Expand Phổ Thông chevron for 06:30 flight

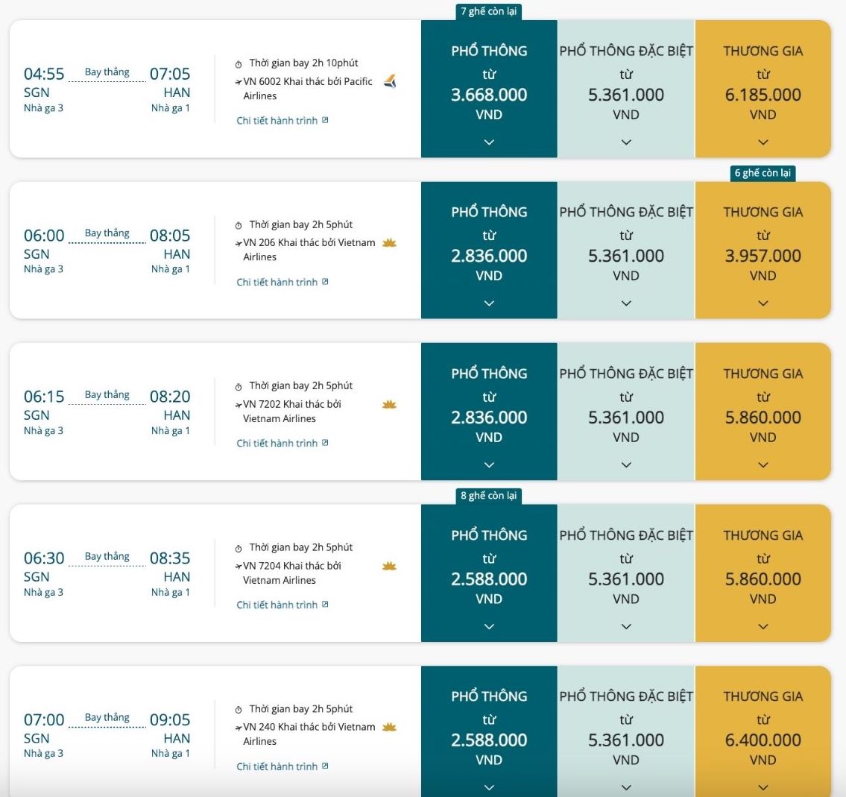[x=489, y=626]
